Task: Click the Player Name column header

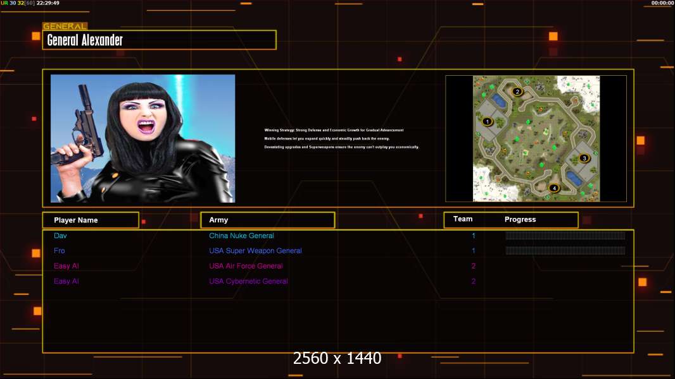Action: (x=90, y=220)
